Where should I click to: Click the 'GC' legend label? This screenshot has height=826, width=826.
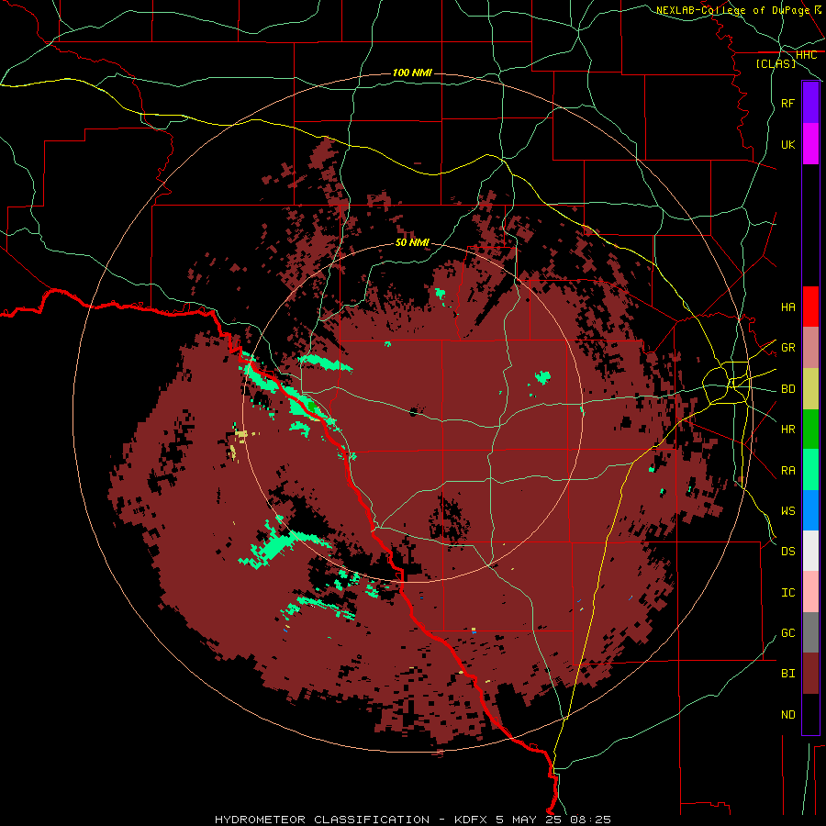[787, 633]
